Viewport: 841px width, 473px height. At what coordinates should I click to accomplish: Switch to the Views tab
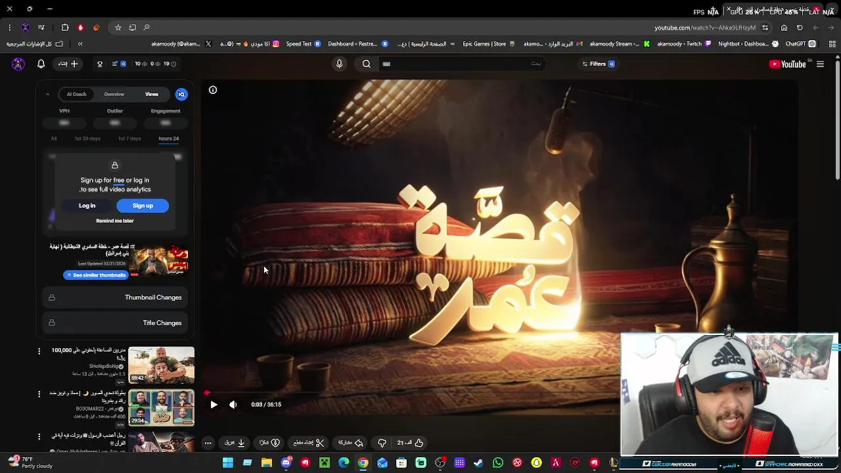(x=152, y=94)
